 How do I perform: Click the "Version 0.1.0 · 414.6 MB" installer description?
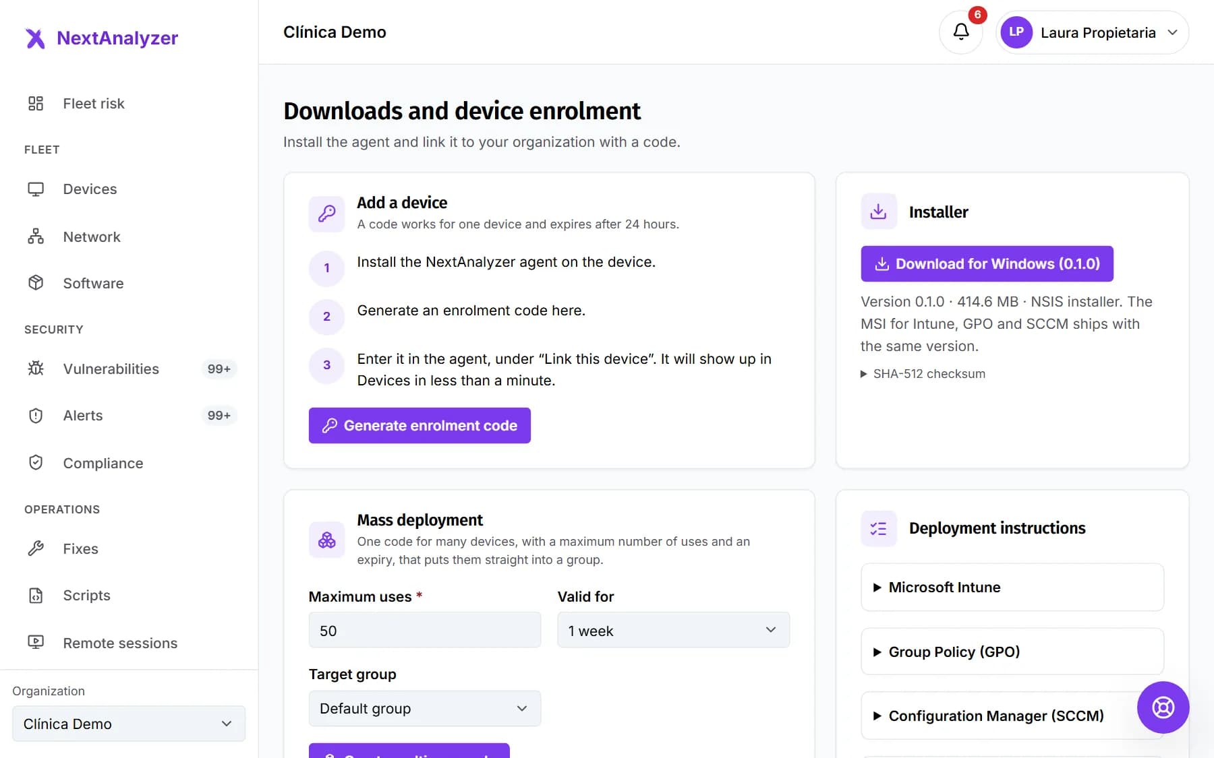(1006, 323)
